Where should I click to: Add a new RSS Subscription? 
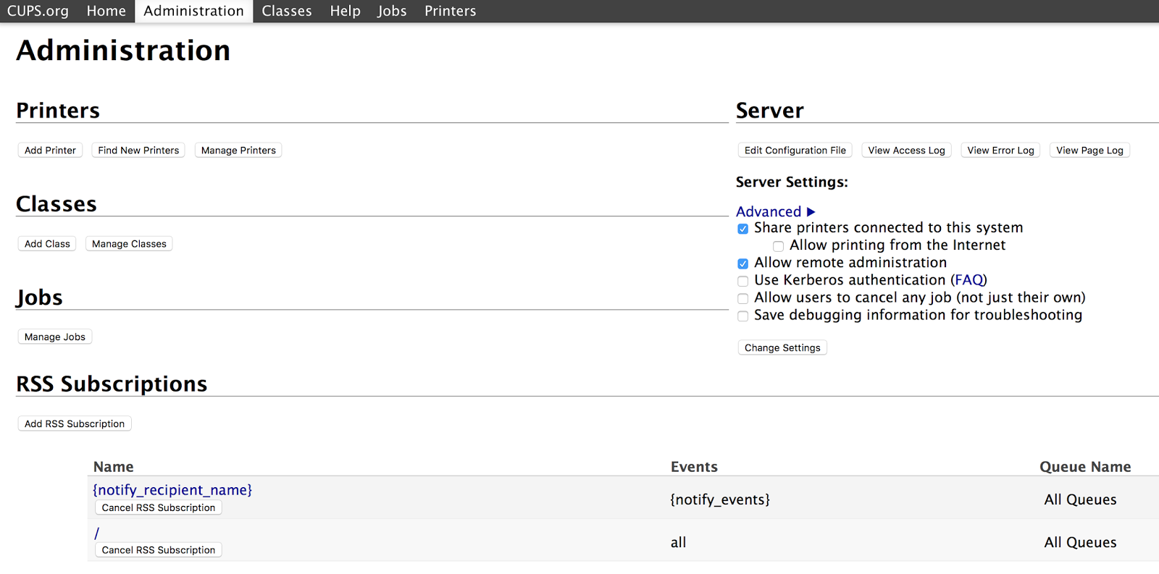pos(75,424)
